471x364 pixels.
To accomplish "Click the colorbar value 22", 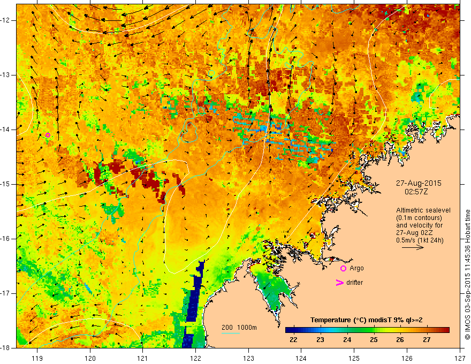I will 293,340.
